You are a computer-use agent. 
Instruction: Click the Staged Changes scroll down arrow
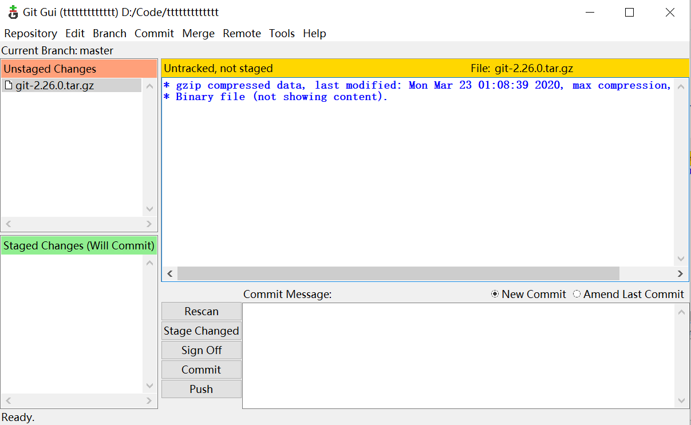149,386
